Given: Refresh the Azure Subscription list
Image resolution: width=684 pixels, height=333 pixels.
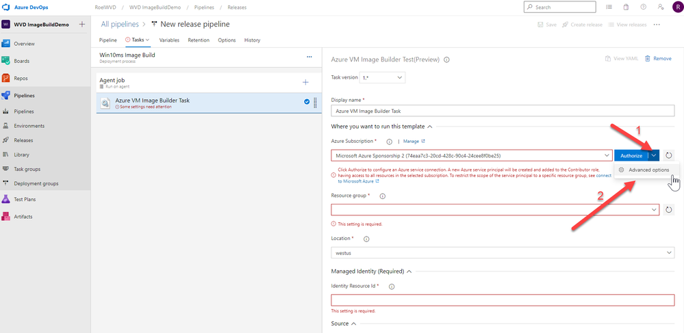Looking at the screenshot, I should tap(669, 155).
